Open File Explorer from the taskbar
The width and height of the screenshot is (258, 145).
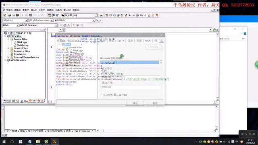click(x=38, y=141)
